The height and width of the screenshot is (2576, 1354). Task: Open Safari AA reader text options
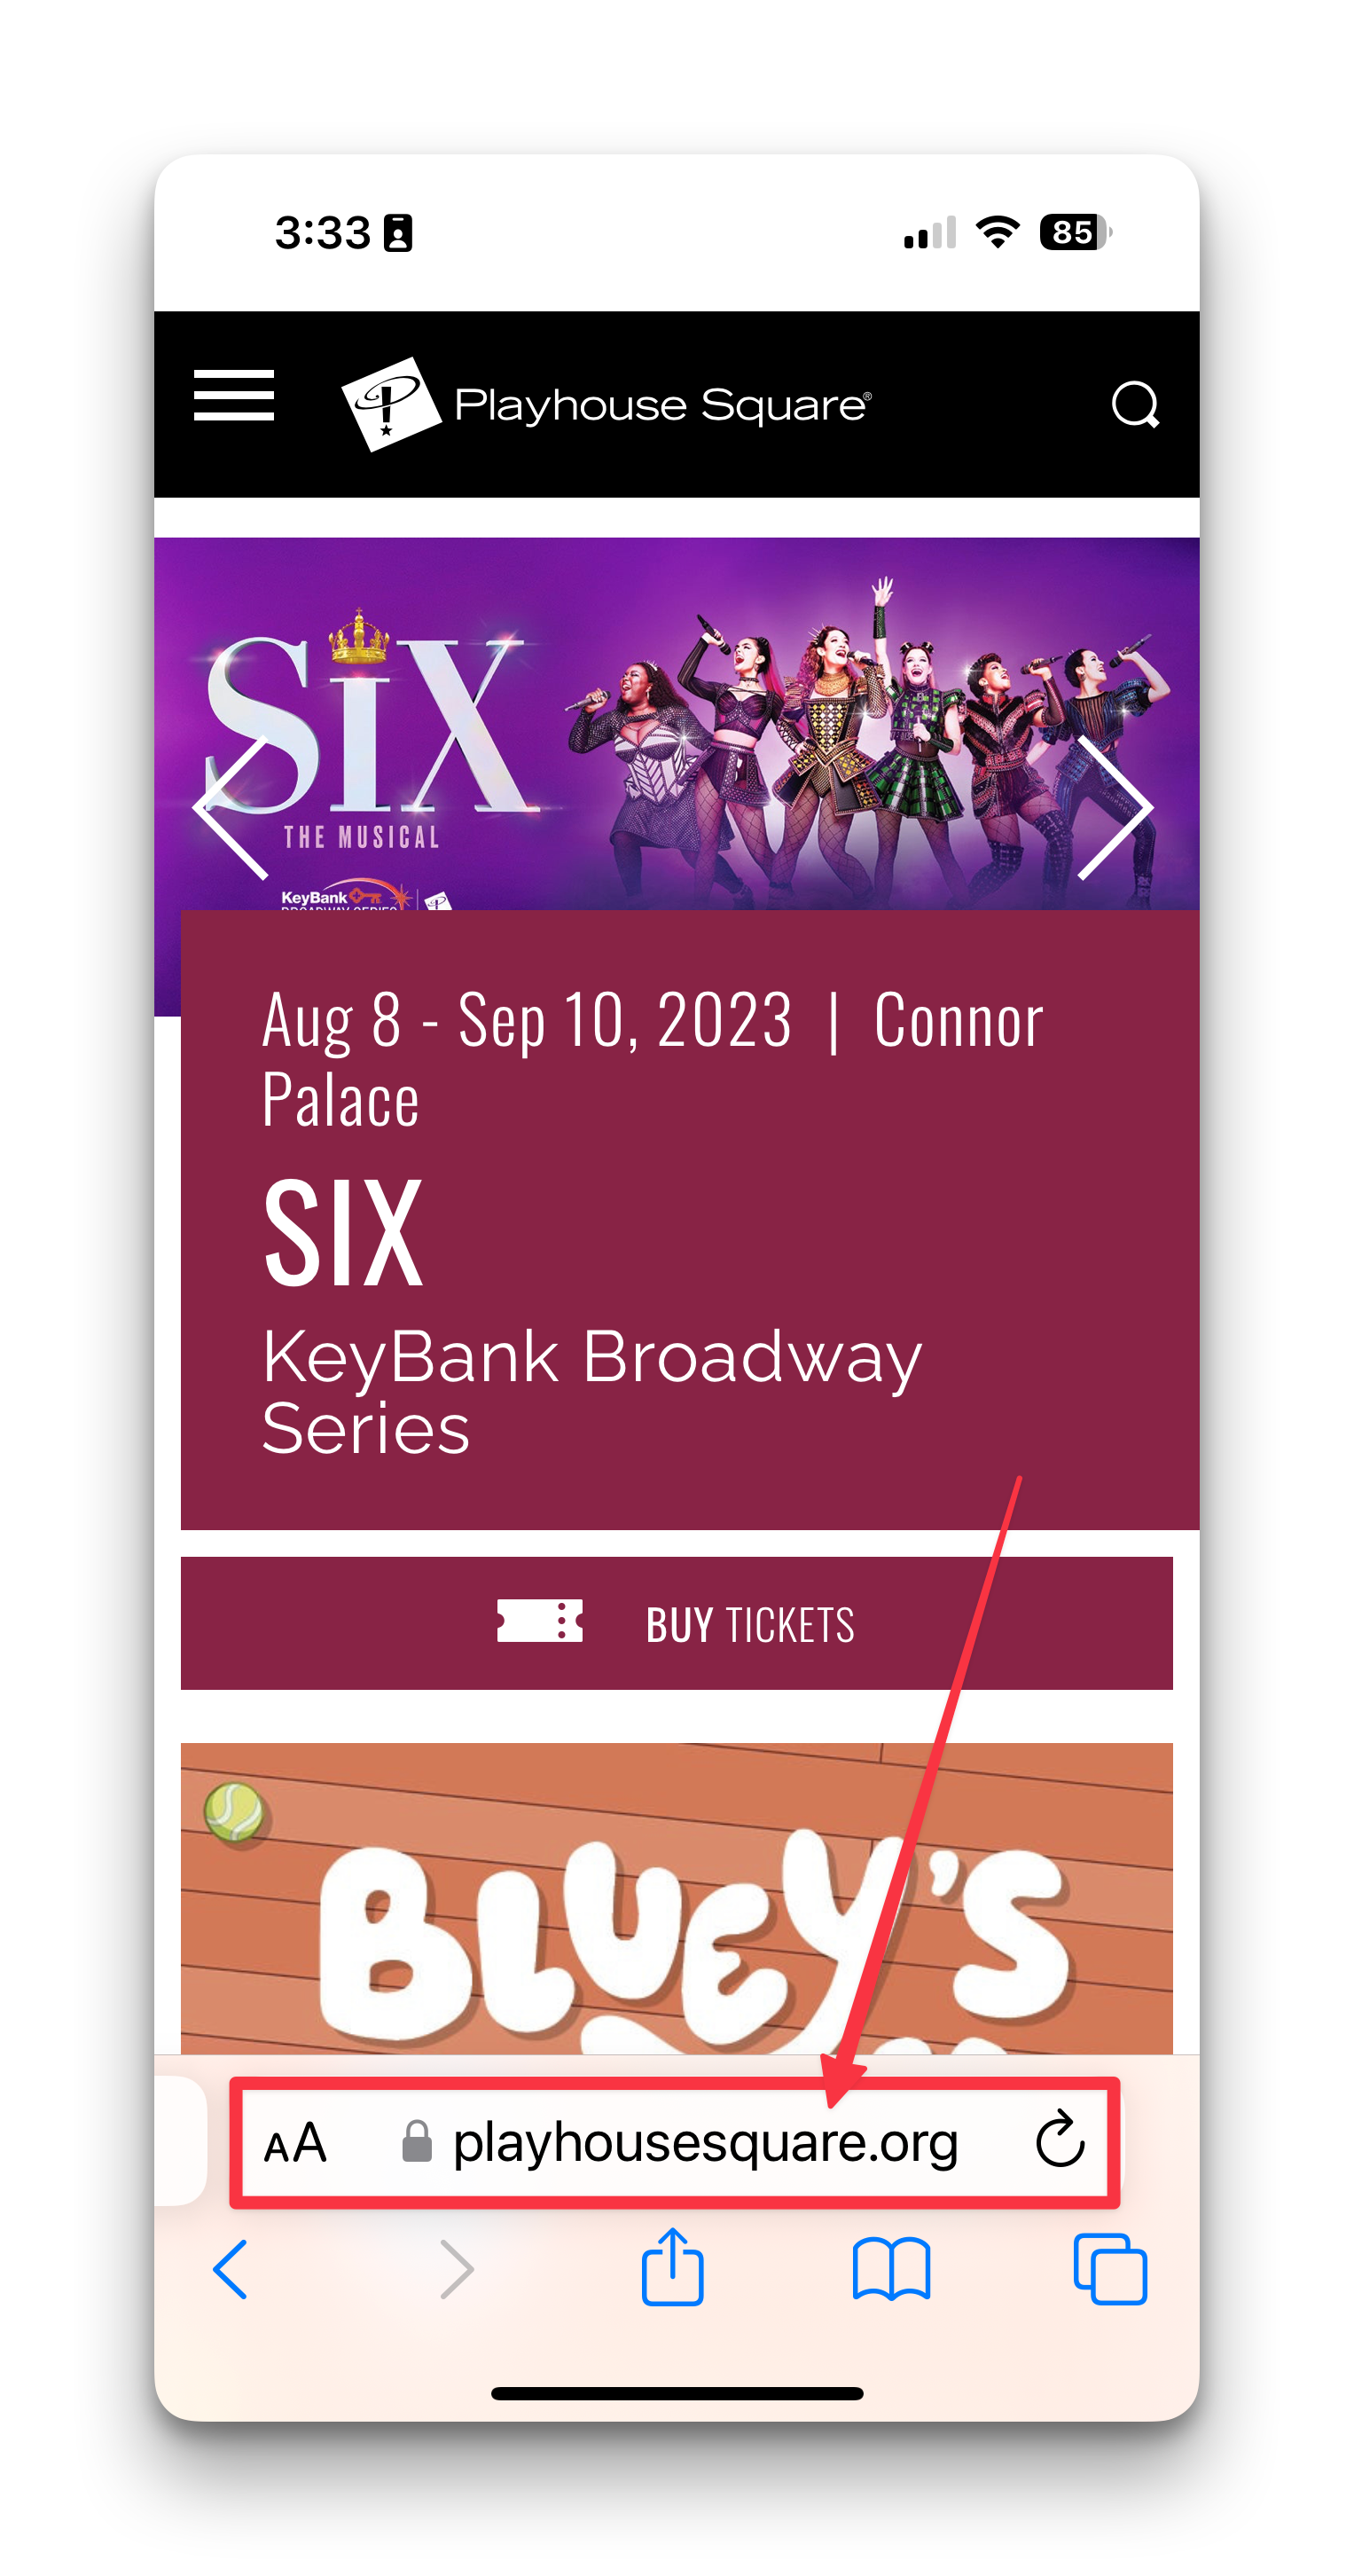point(294,2144)
